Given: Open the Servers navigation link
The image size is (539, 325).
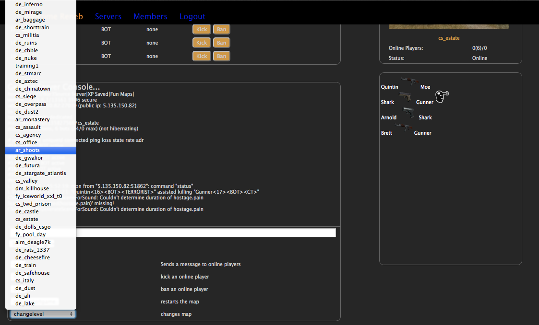Looking at the screenshot, I should 108,16.
